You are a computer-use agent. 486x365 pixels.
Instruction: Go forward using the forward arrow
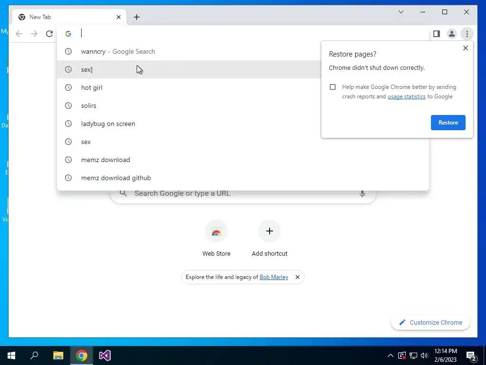(34, 34)
